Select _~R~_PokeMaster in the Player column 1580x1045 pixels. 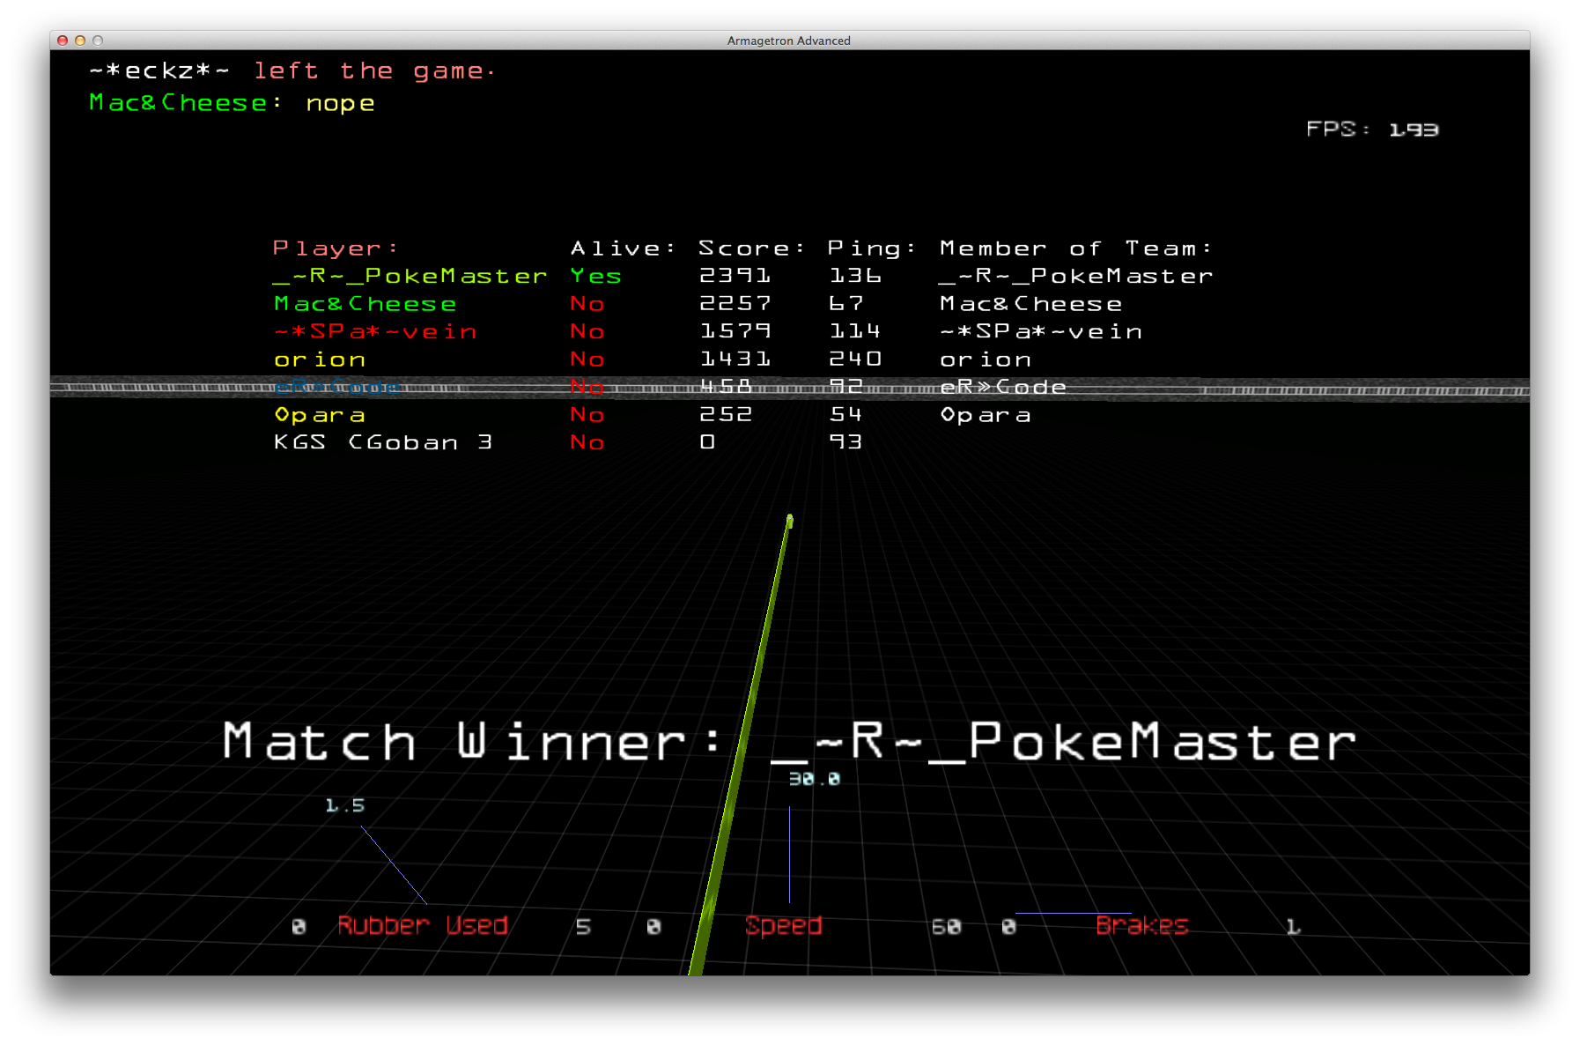tap(410, 276)
